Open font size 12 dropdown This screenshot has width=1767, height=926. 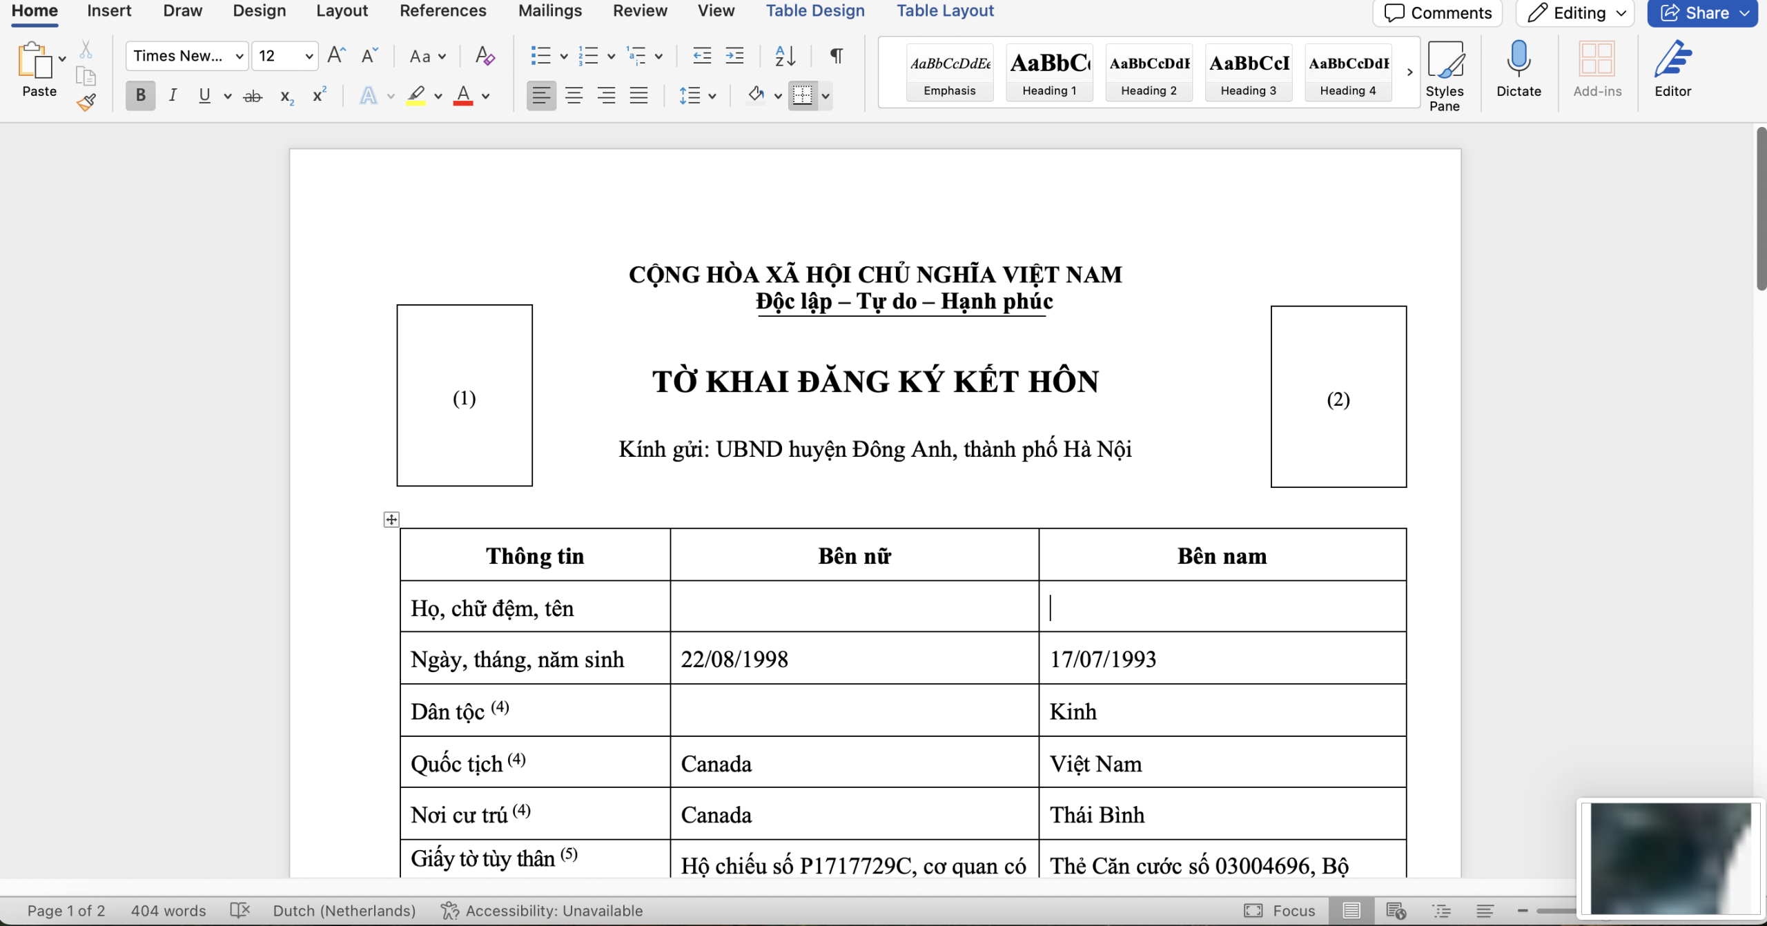[x=309, y=57]
